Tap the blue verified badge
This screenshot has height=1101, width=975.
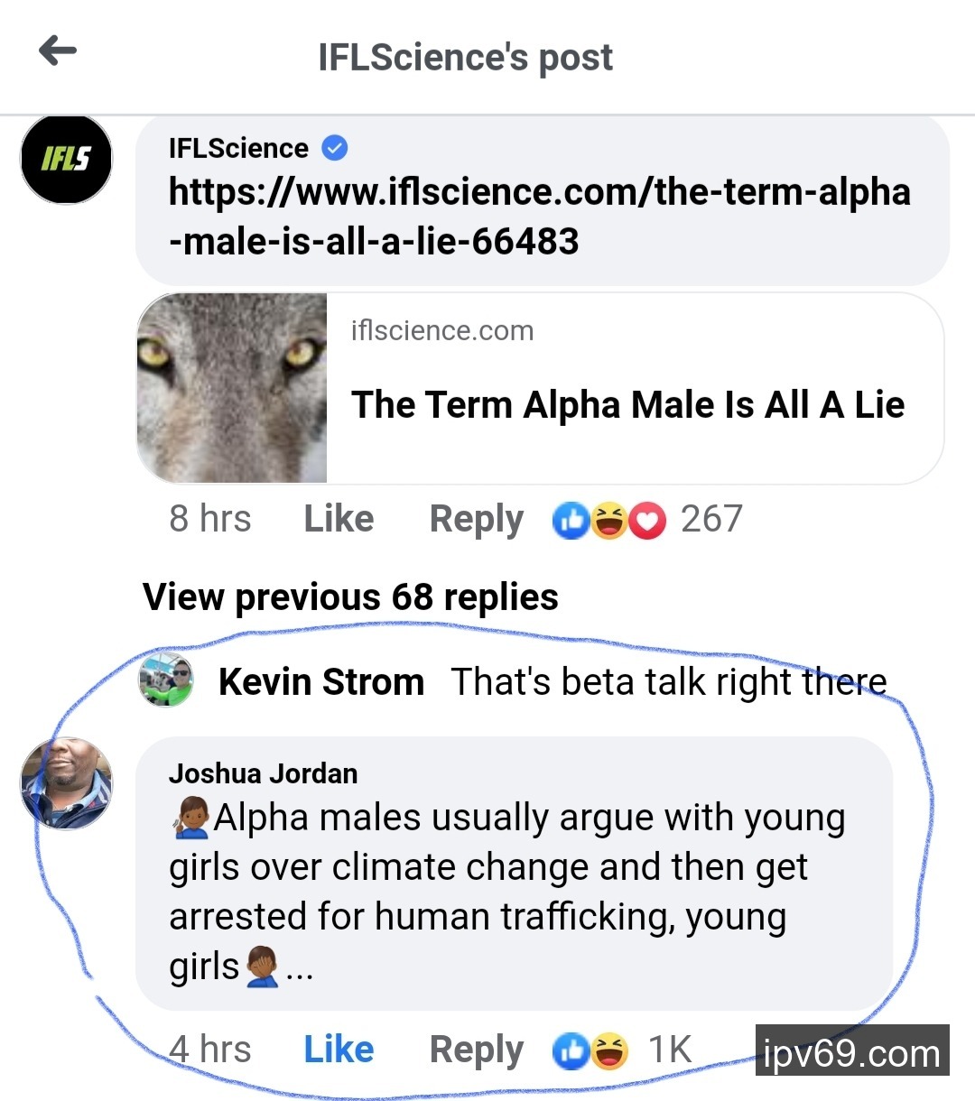click(335, 148)
